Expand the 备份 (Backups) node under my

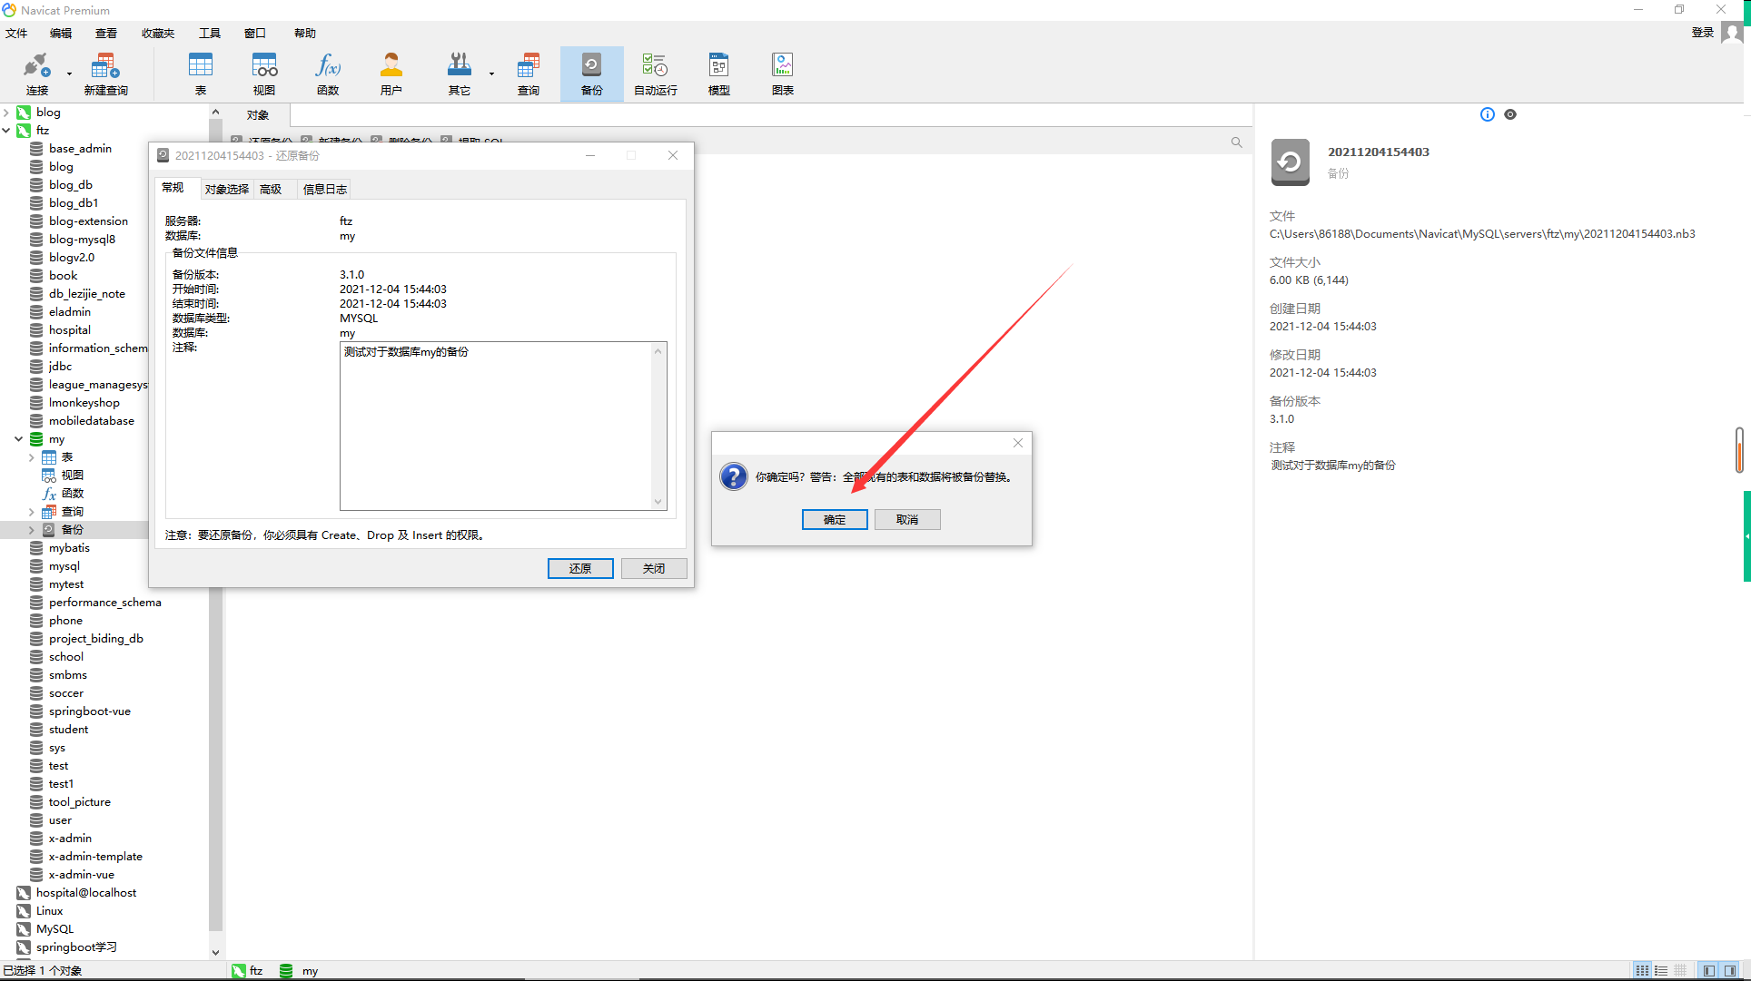32,530
